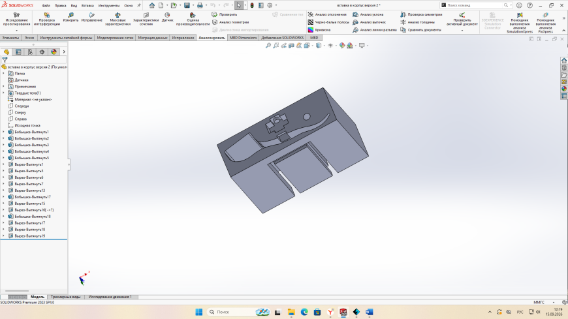568x319 pixels.
Task: Toggle Черно-белые полосы zebra stripes
Action: coord(328,22)
